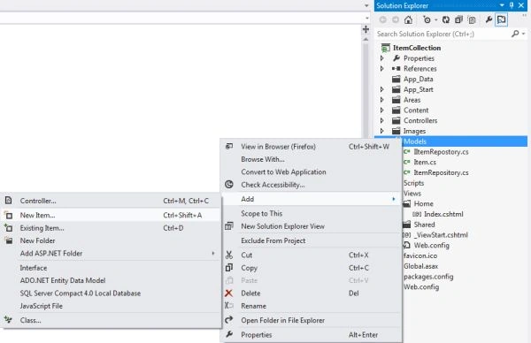Select the ItemCollection project node

tap(417, 48)
